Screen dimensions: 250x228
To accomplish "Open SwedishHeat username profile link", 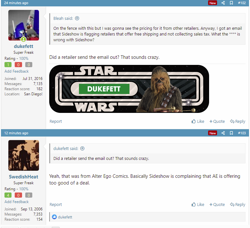I will coord(24,177).
